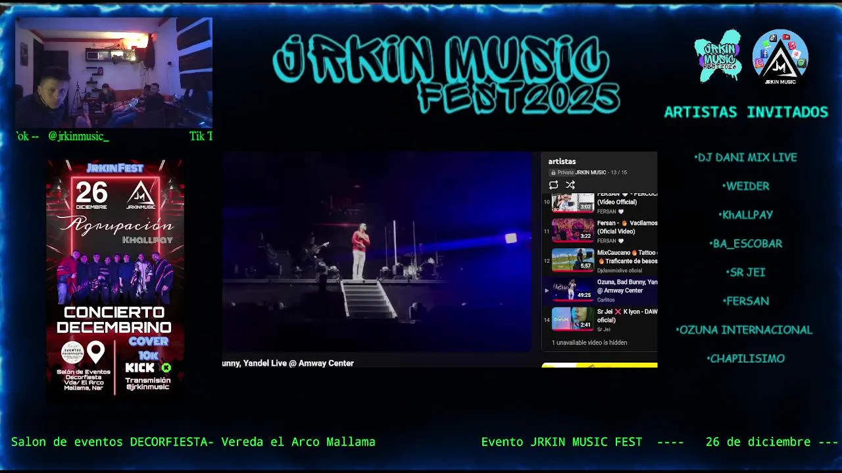Screen dimensions: 842x473
Task: Select 'WEIDER' in artist list
Action: point(745,187)
